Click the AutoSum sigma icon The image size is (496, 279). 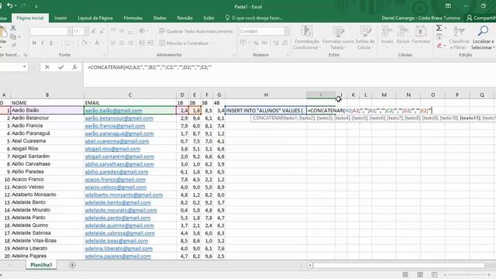pos(439,28)
